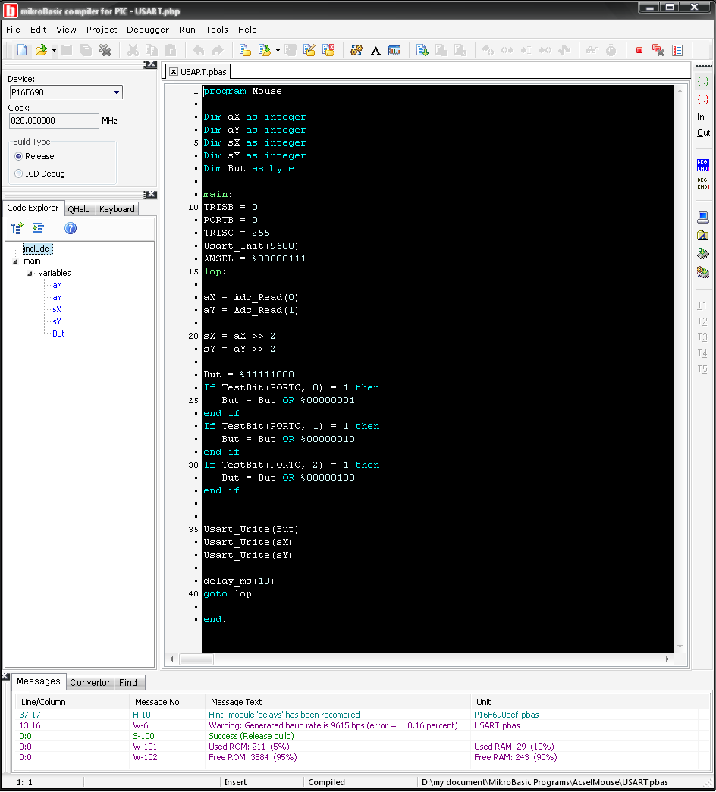Open the File menu

13,30
